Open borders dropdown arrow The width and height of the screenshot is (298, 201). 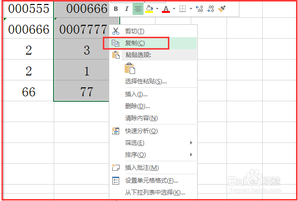coord(191,9)
